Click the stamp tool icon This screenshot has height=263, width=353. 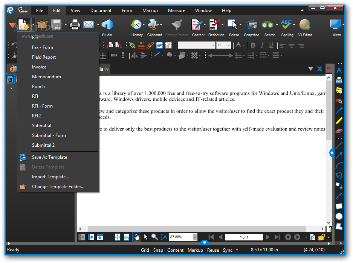(141, 45)
